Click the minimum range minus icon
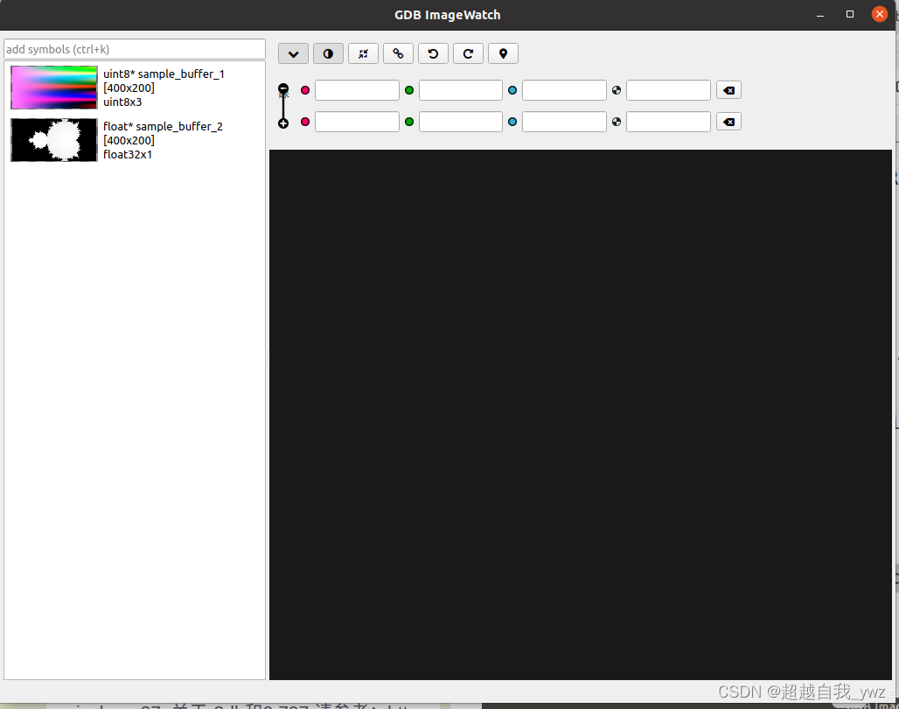 tap(283, 88)
